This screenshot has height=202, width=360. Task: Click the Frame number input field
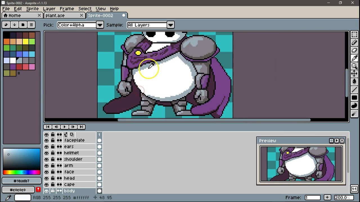click(312, 198)
